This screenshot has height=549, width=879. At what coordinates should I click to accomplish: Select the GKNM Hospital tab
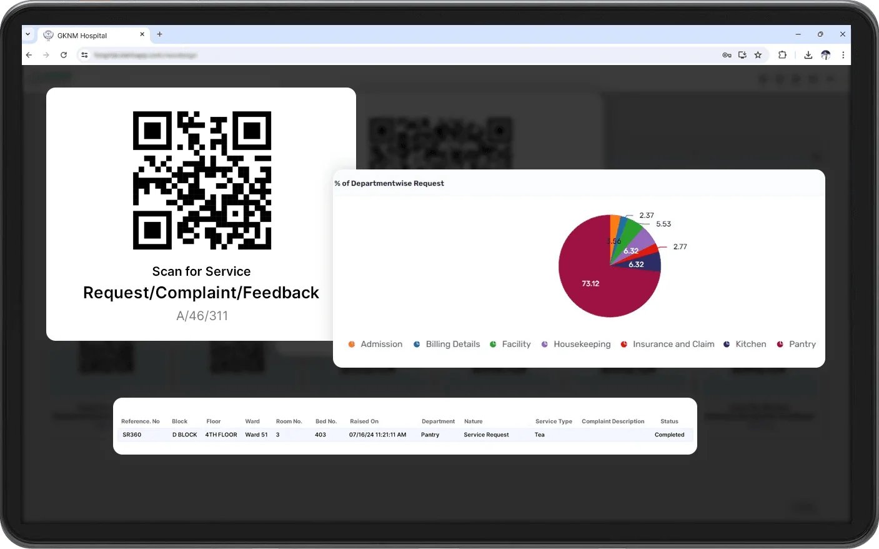pos(94,35)
